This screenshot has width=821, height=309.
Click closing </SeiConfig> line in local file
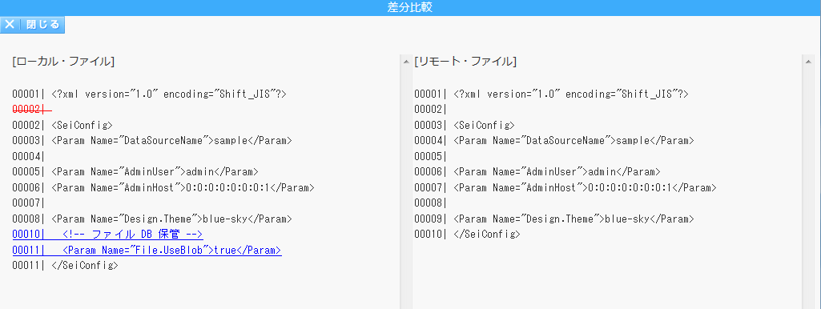point(65,266)
